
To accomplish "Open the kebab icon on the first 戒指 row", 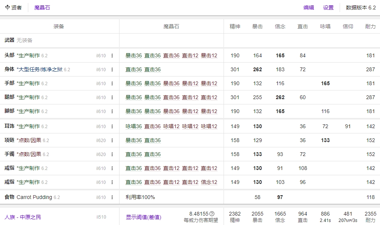I will (112, 168).
